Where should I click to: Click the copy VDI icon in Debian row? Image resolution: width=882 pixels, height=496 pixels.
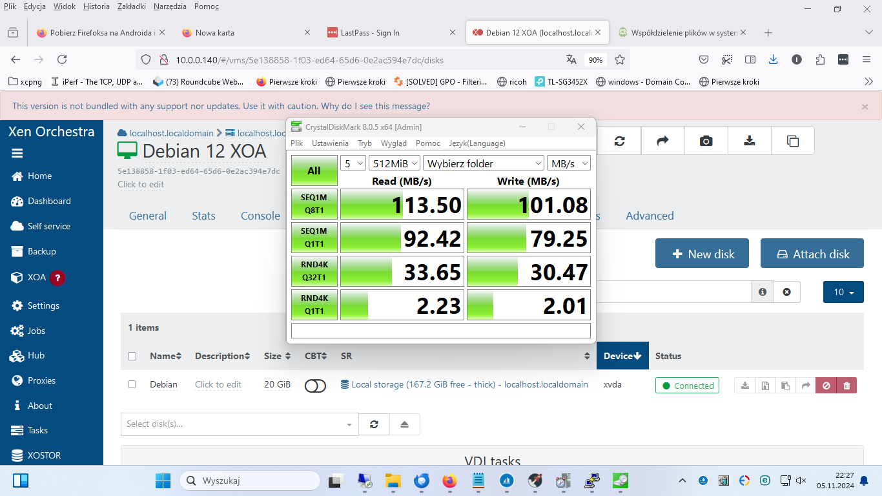[x=785, y=386]
